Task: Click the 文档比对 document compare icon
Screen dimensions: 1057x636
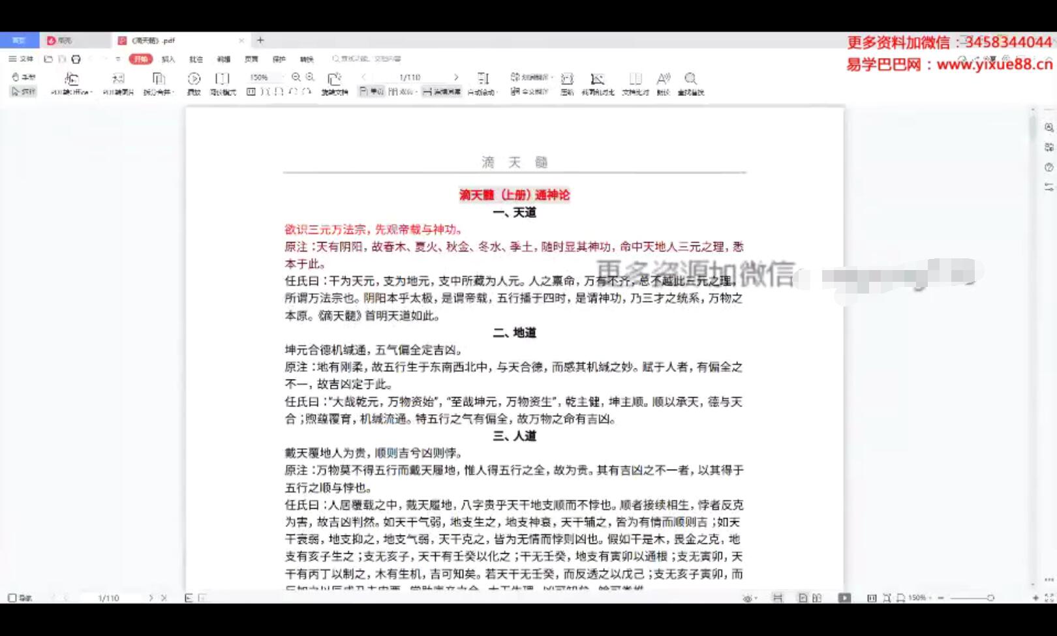Action: (634, 82)
